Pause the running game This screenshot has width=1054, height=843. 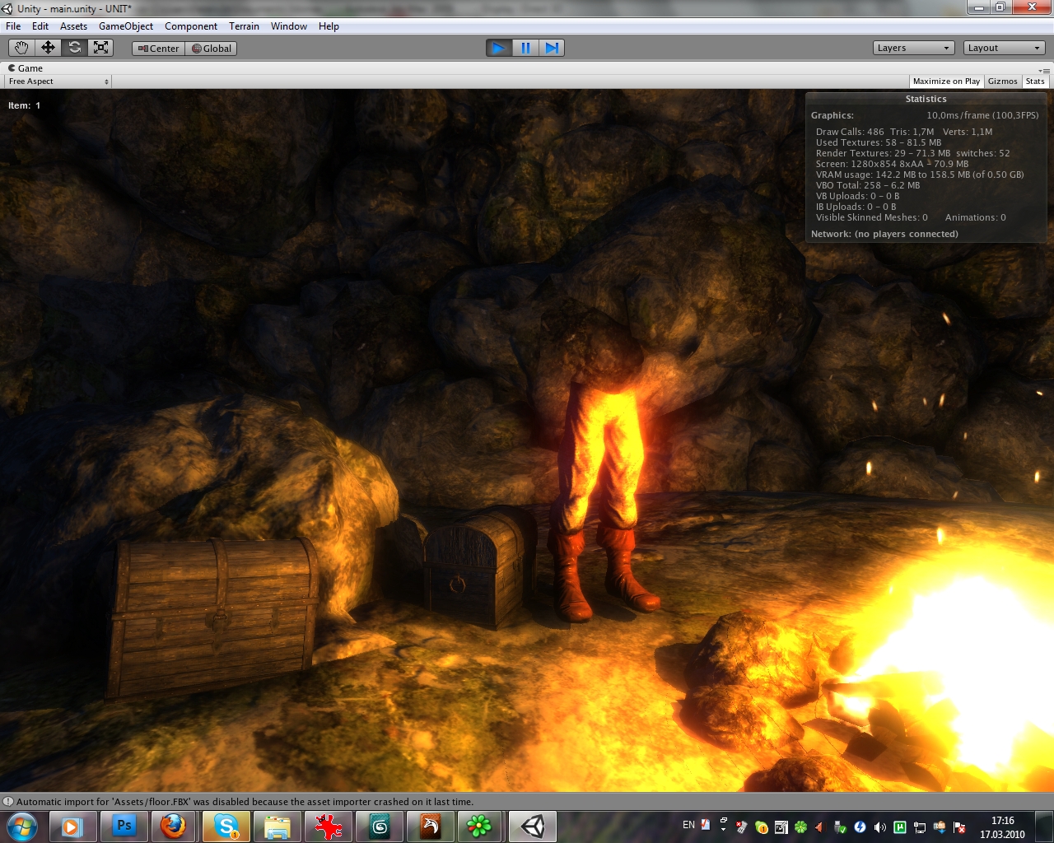525,48
